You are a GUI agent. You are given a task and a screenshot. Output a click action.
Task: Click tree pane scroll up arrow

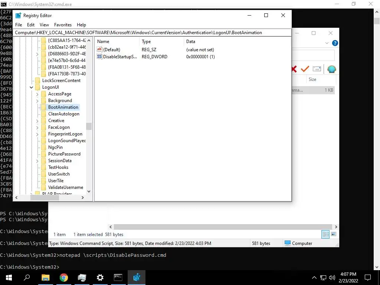89,40
